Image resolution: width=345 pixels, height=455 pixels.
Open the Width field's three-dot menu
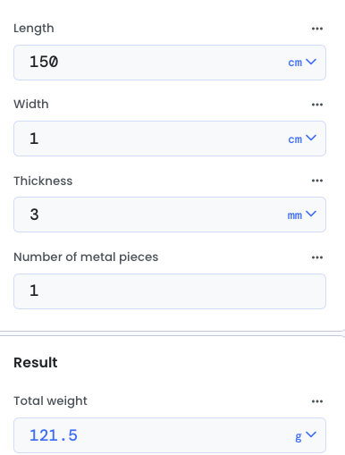coord(317,105)
